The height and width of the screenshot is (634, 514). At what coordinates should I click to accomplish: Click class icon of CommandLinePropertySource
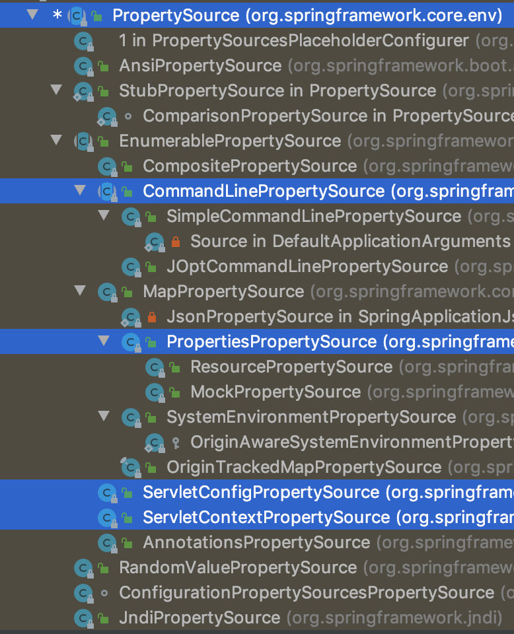108,192
